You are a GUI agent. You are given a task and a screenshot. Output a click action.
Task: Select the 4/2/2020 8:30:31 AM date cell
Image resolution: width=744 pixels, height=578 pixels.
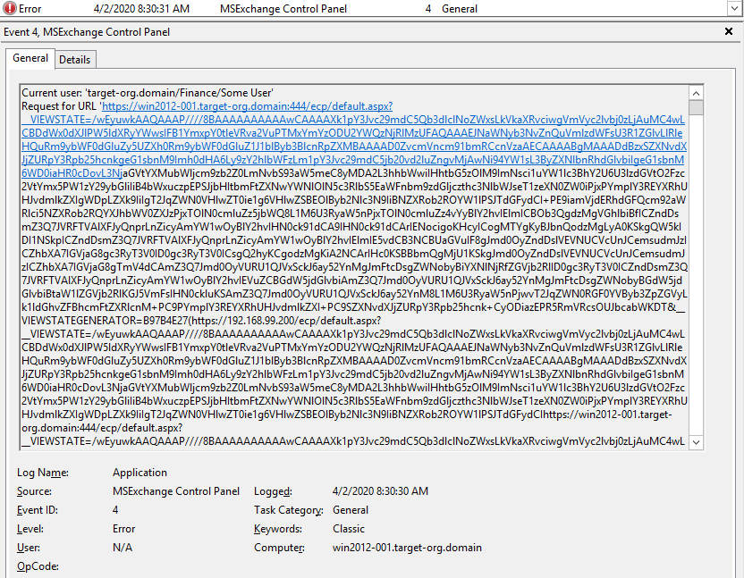pos(141,8)
